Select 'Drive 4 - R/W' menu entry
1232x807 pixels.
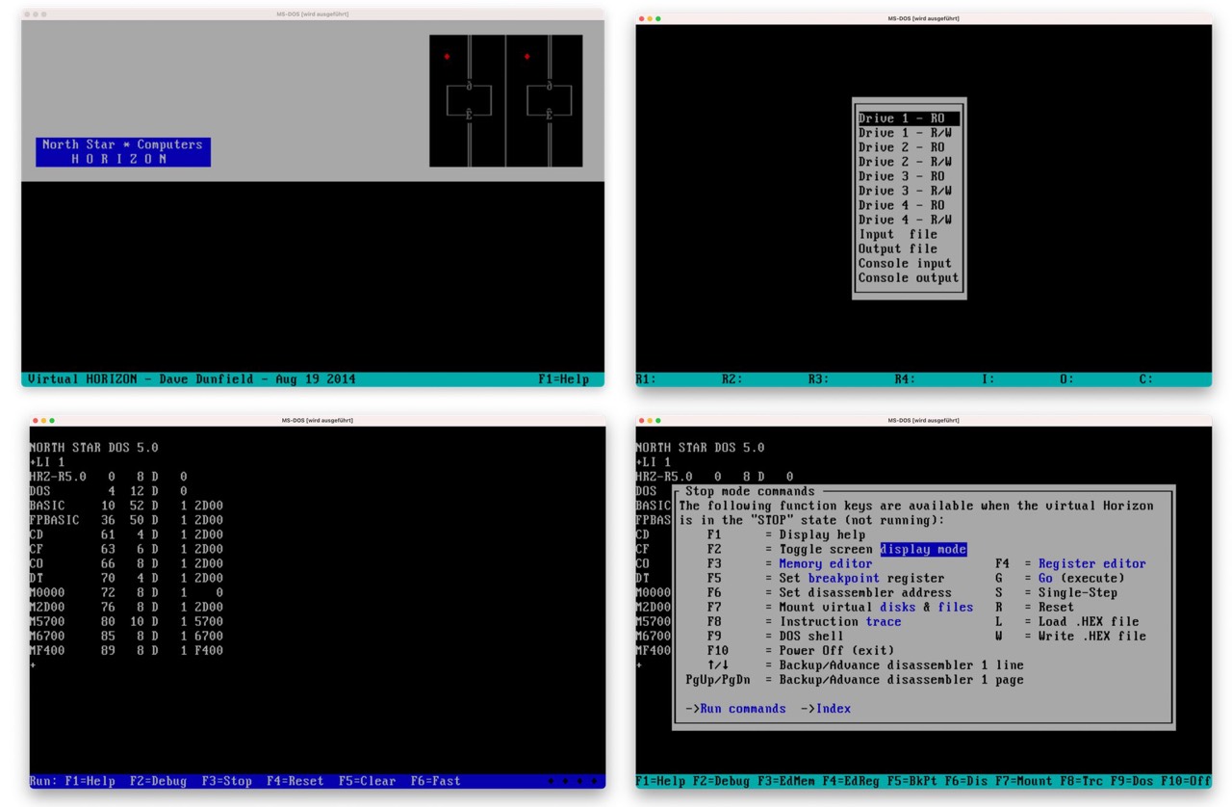(909, 220)
